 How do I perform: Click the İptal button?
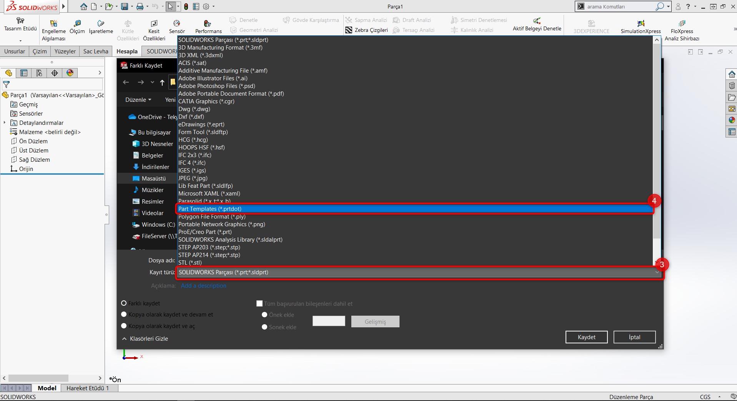634,337
